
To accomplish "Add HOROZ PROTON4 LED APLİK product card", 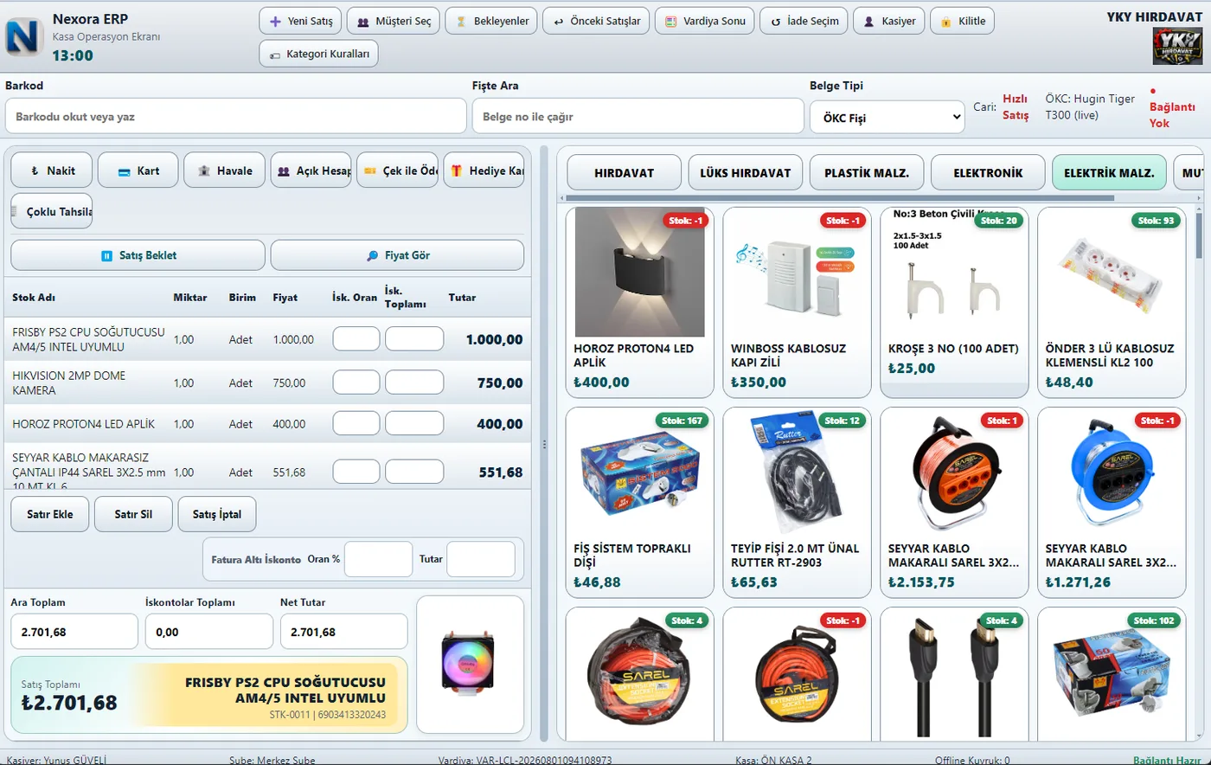I will [x=640, y=302].
